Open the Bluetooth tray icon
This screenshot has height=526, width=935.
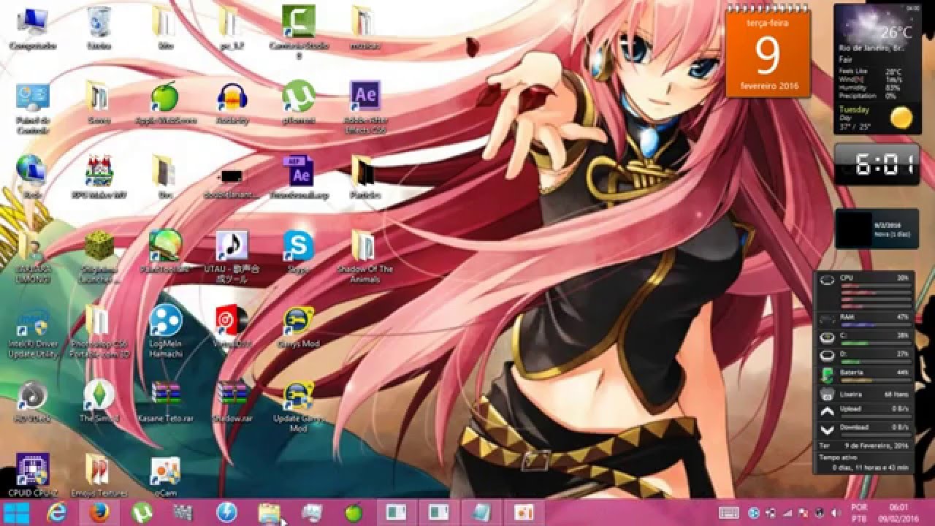(753, 513)
